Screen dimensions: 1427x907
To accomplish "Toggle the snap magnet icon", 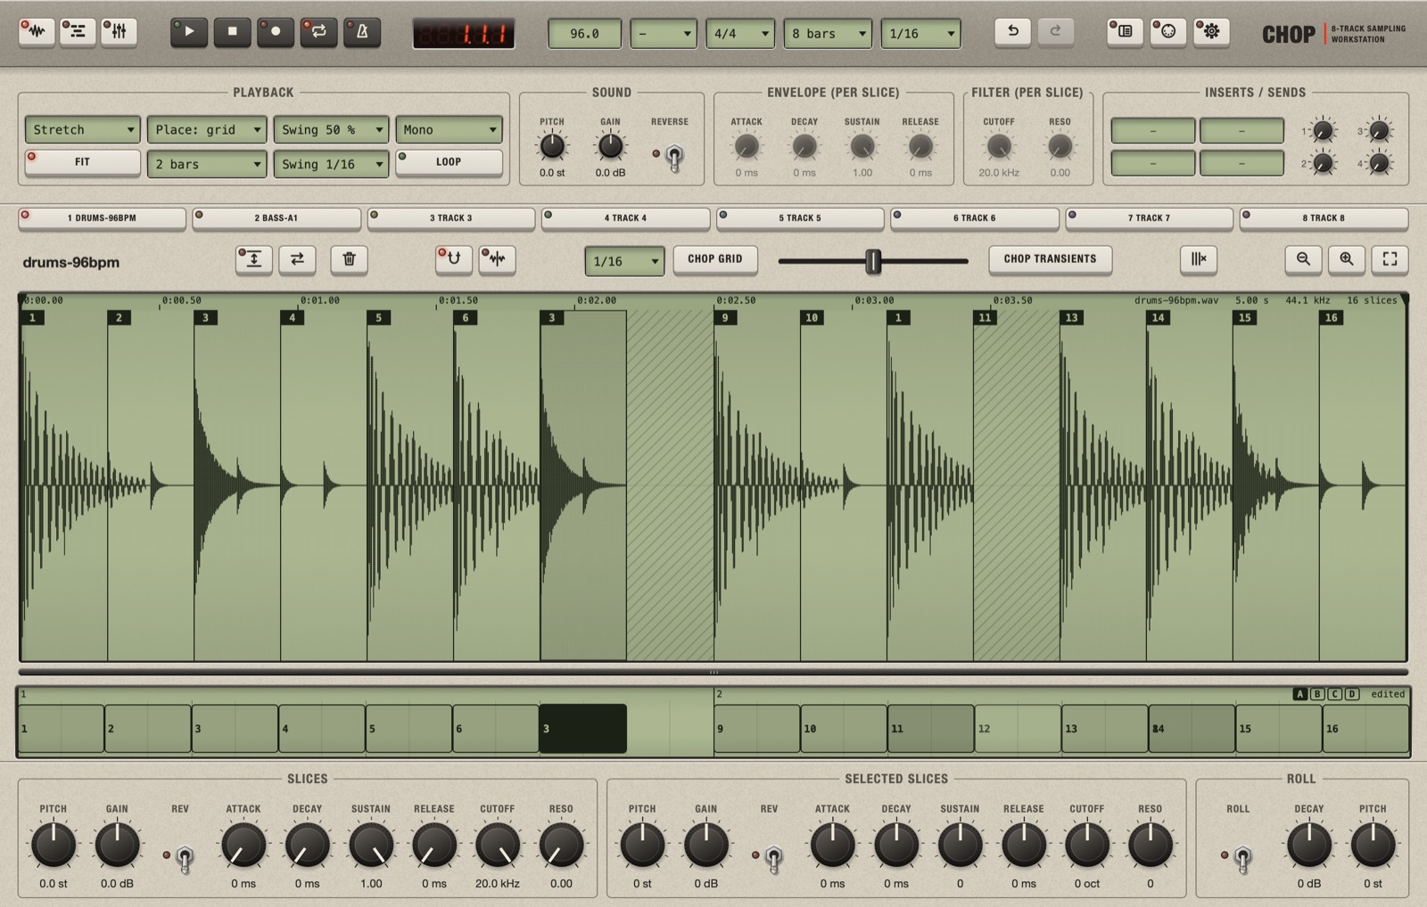I will coord(454,259).
